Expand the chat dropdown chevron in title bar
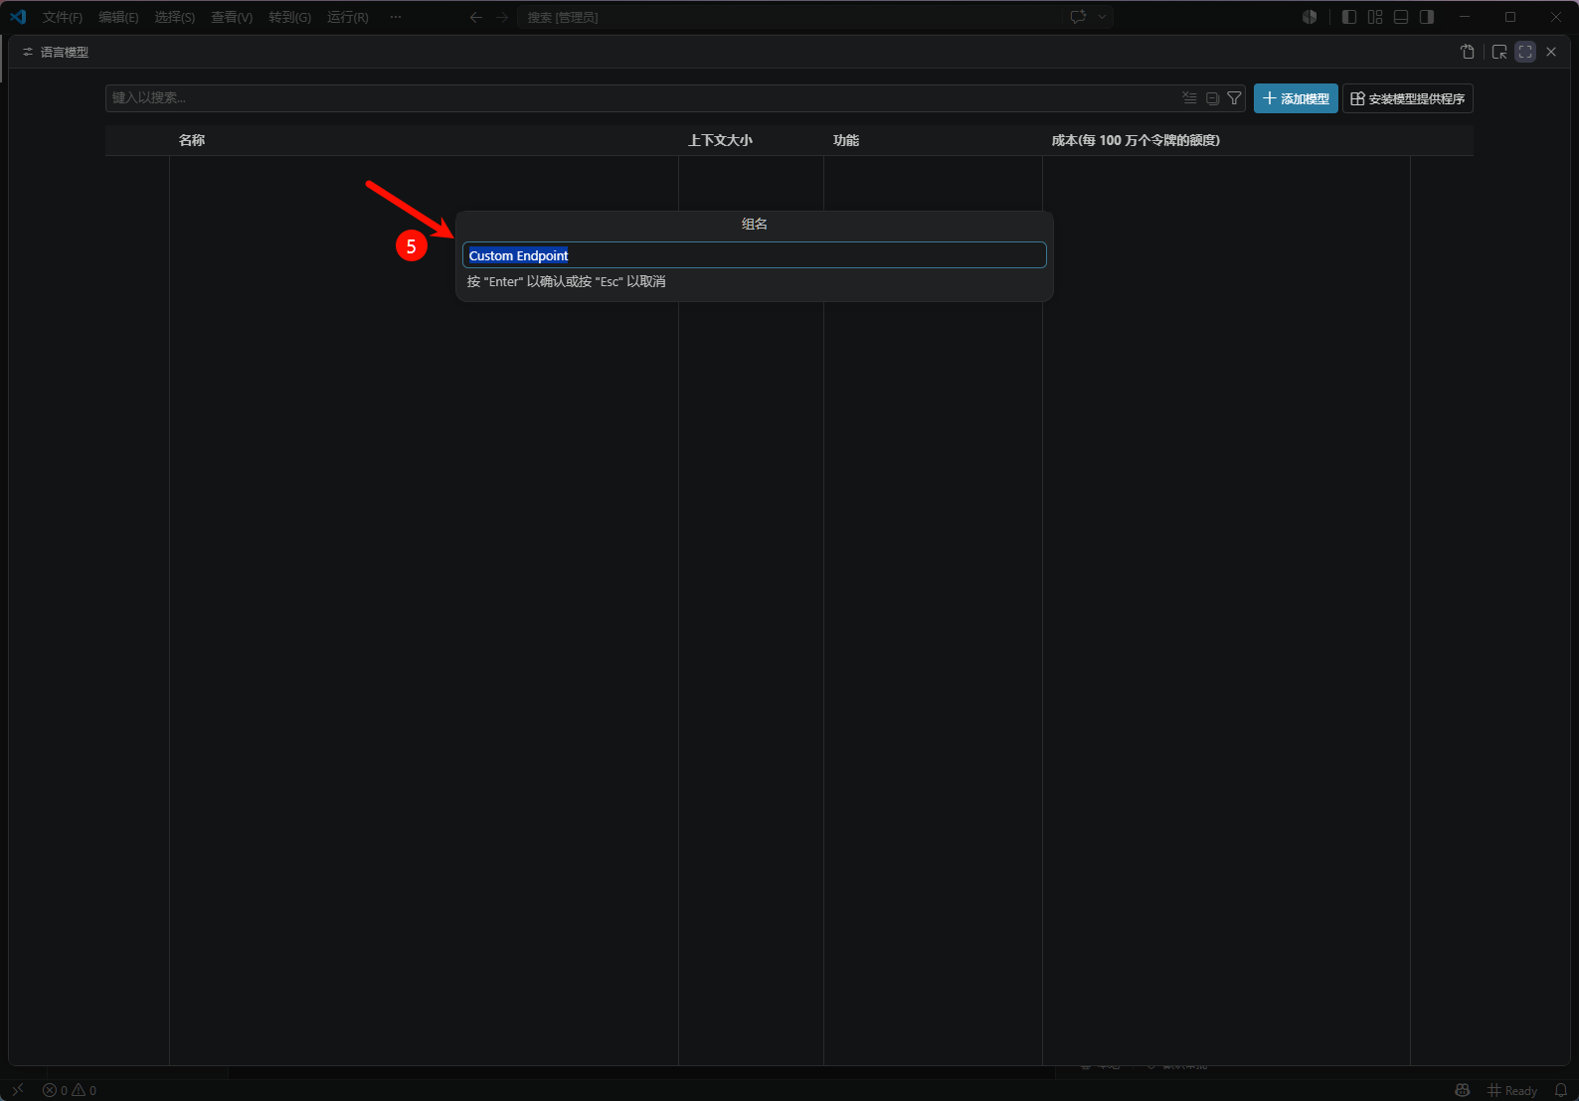This screenshot has width=1579, height=1101. coord(1102,17)
